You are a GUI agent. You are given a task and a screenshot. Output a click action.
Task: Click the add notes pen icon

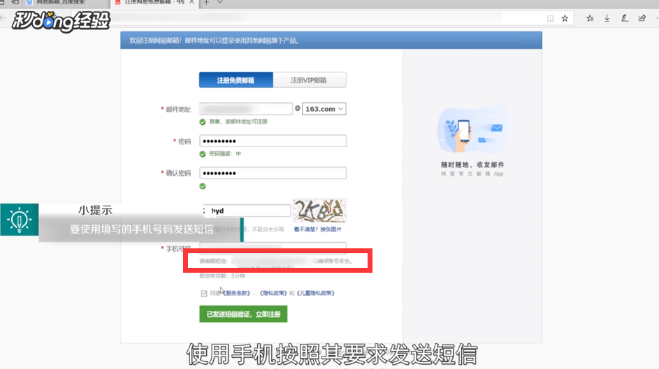pyautogui.click(x=625, y=18)
